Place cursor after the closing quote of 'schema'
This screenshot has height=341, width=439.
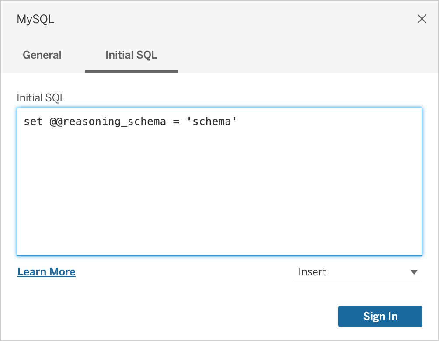(238, 122)
